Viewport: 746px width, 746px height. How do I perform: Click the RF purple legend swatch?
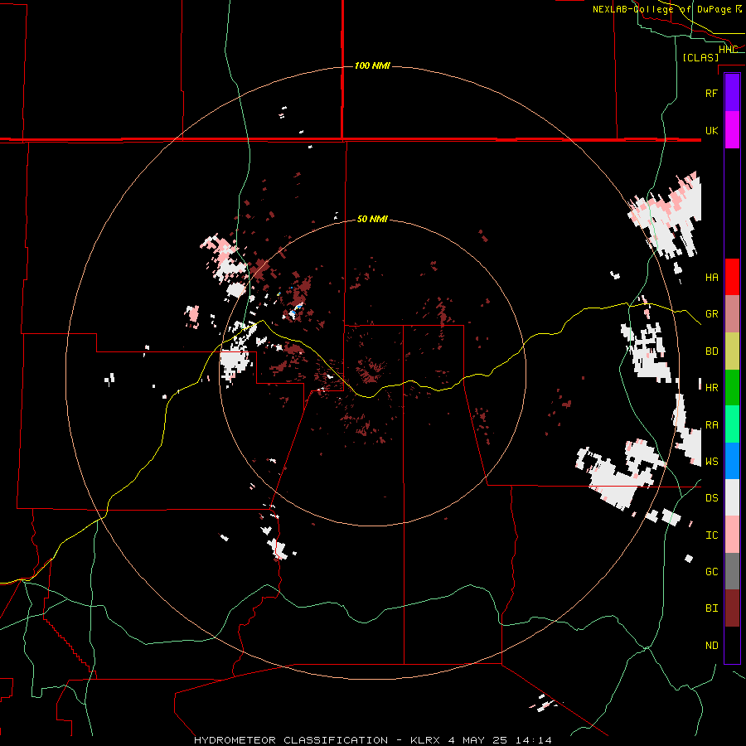tap(732, 93)
